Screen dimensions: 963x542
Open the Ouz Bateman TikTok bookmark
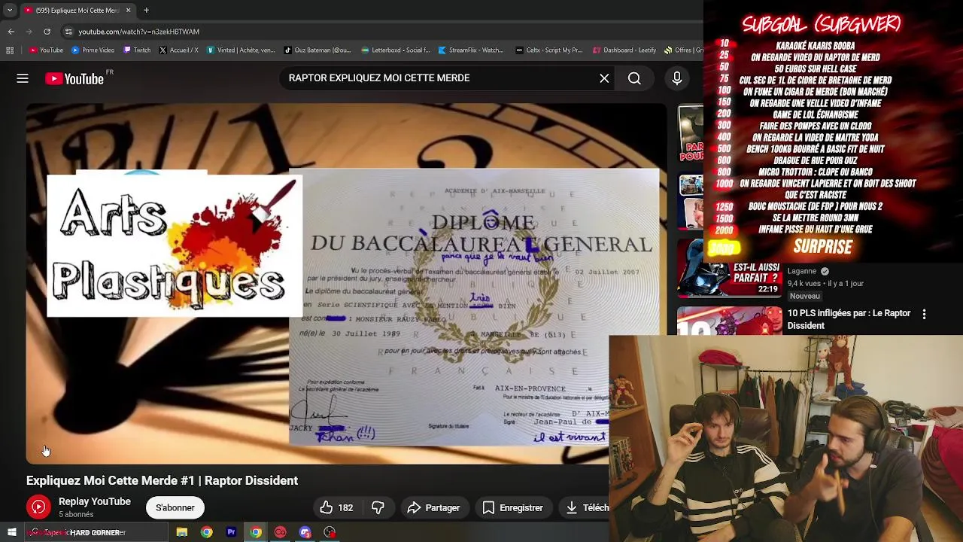(317, 50)
